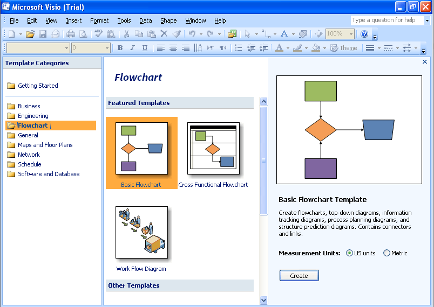Click the Open file folder icon
This screenshot has width=434, height=307.
coord(30,34)
